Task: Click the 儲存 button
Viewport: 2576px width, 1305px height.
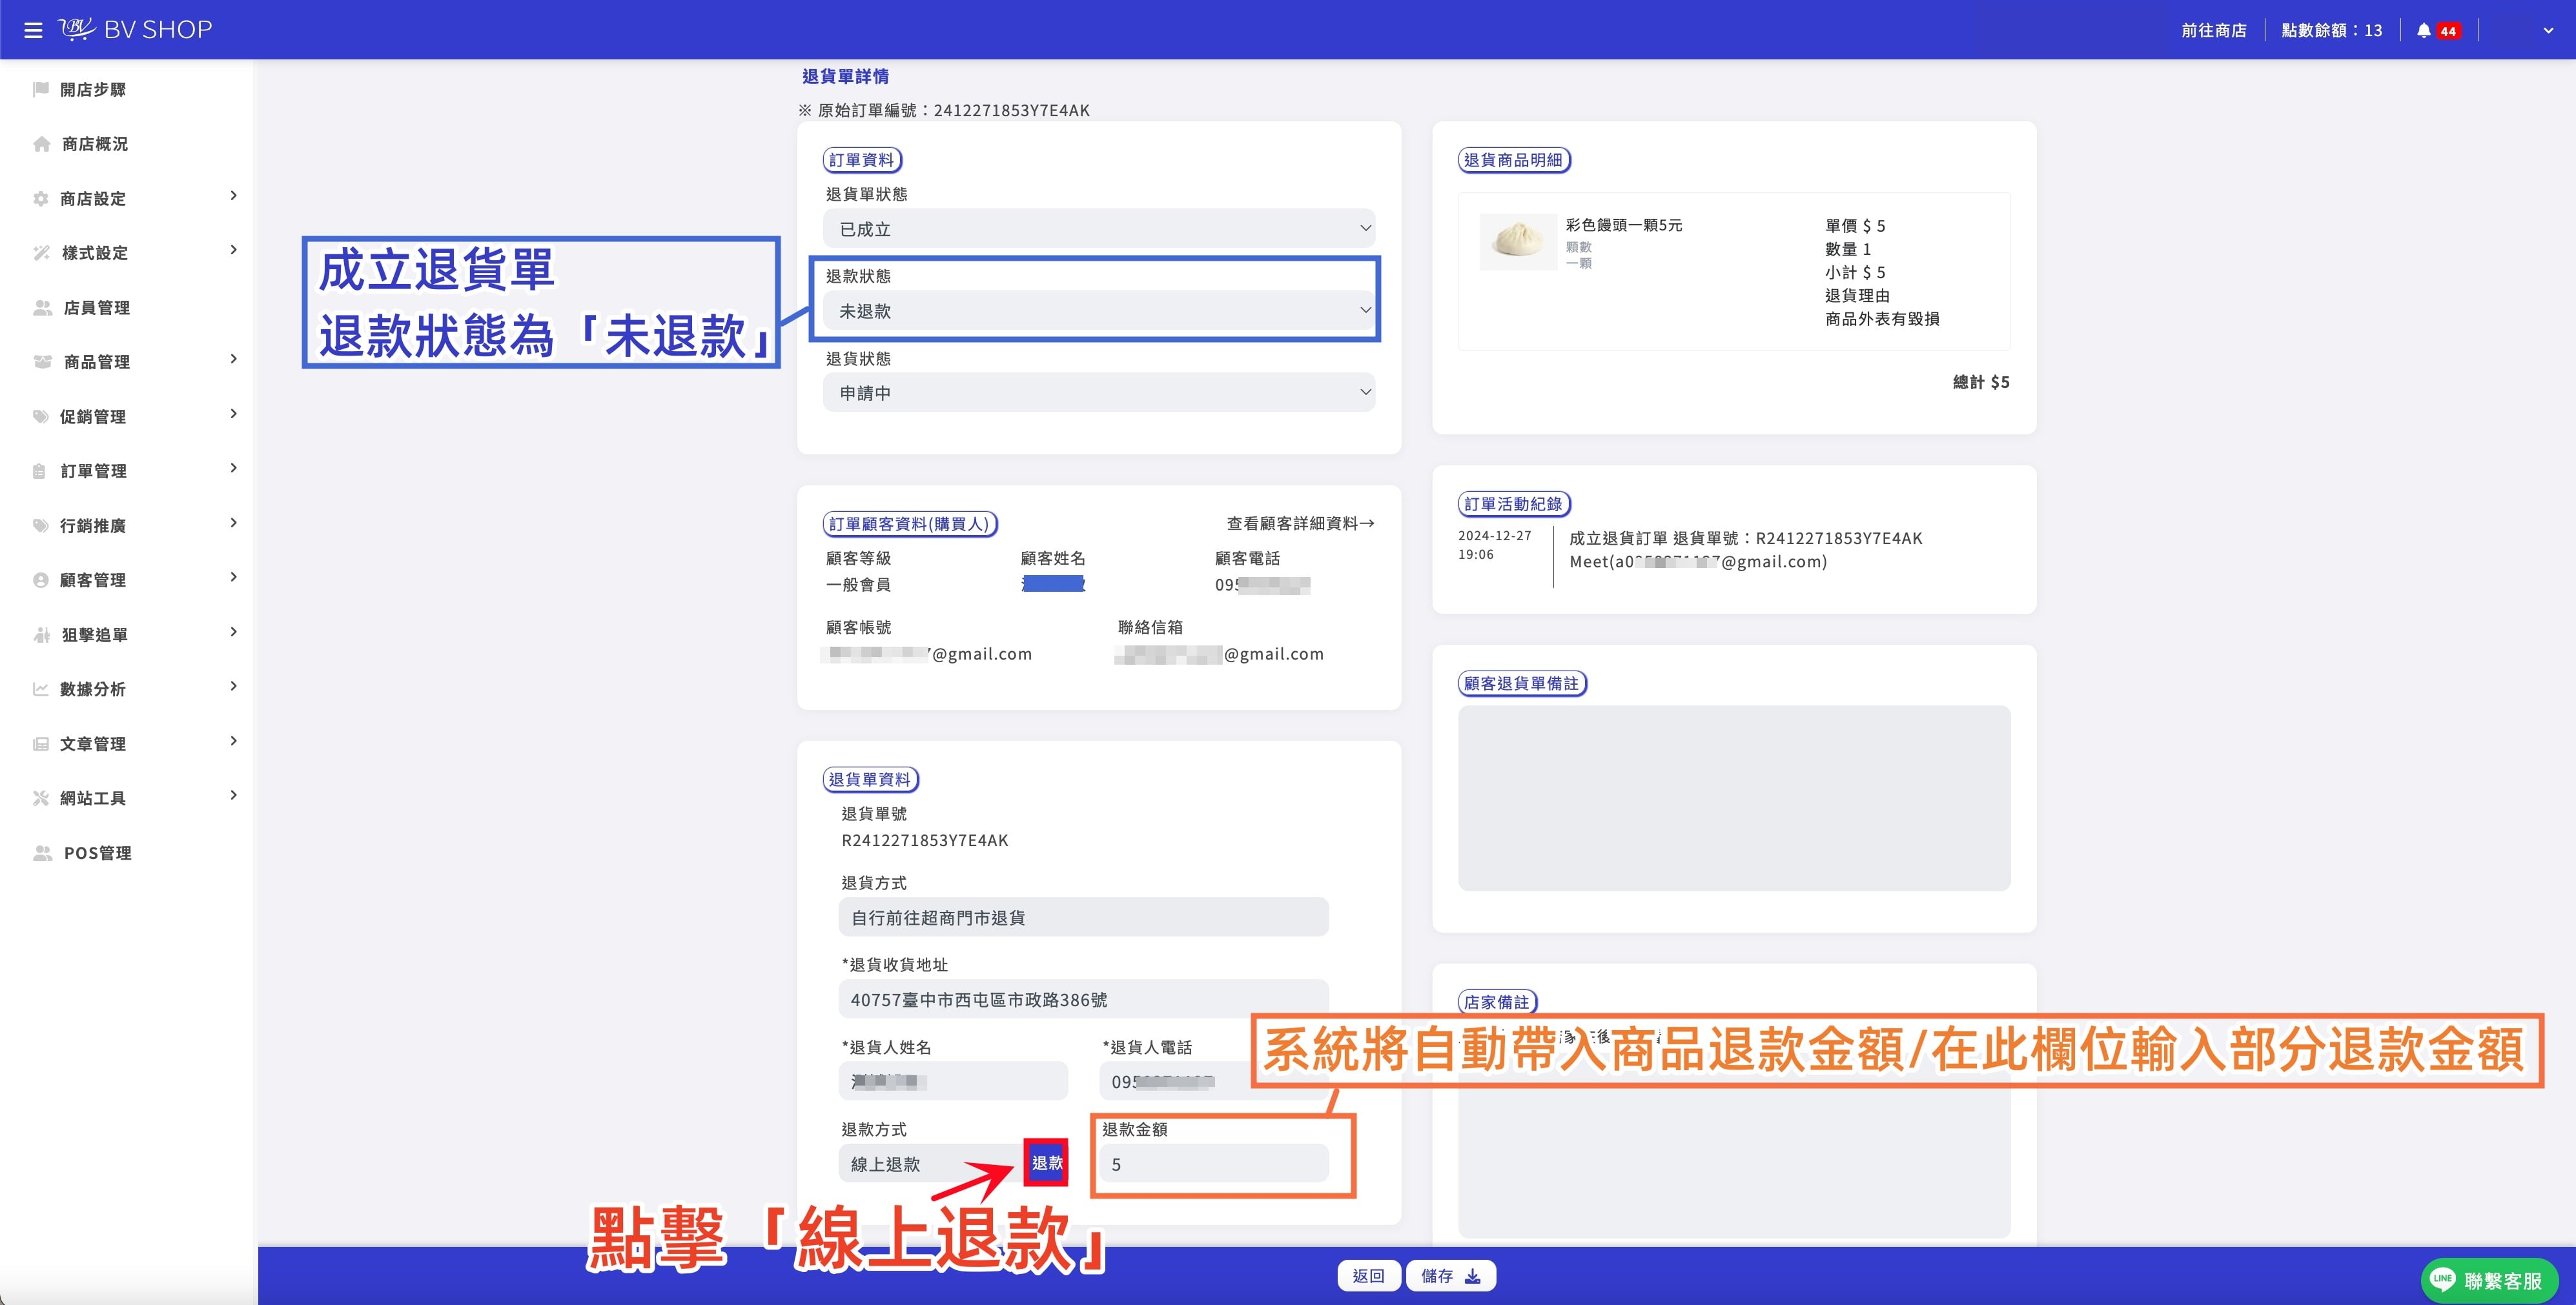Action: [x=1450, y=1276]
